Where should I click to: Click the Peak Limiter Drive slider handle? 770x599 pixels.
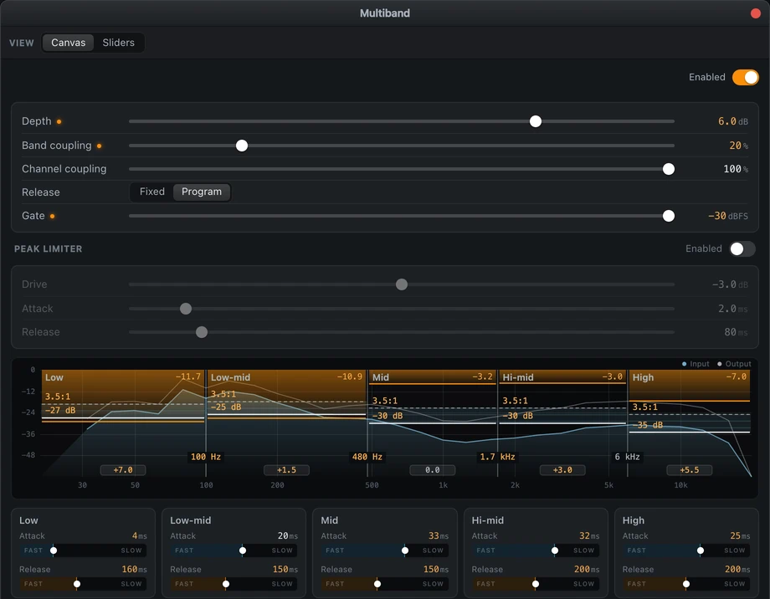point(402,284)
